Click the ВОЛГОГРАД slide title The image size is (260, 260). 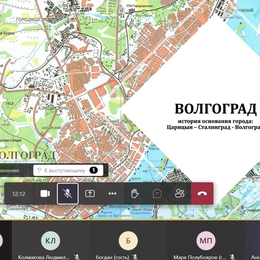tap(215, 109)
